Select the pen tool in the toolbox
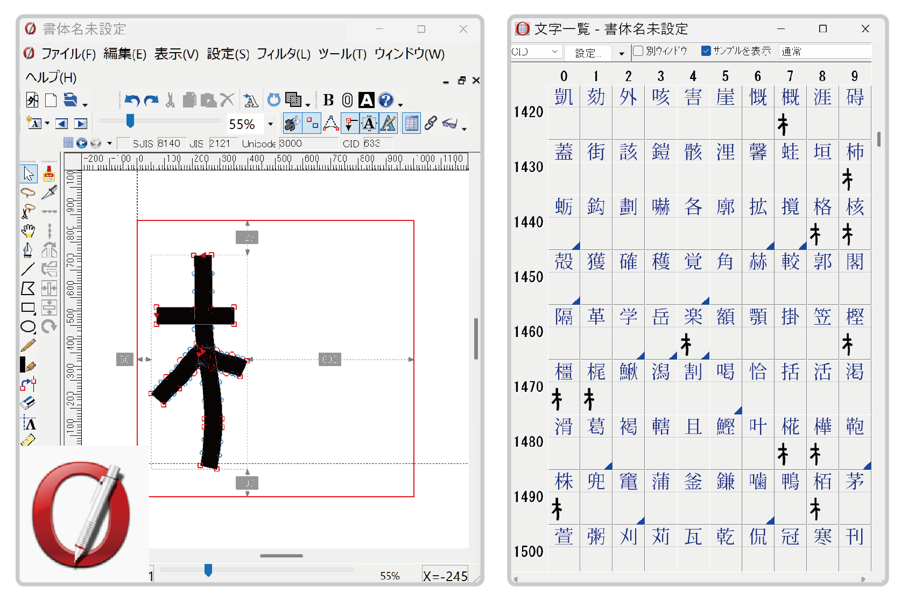908x601 pixels. coord(28,250)
